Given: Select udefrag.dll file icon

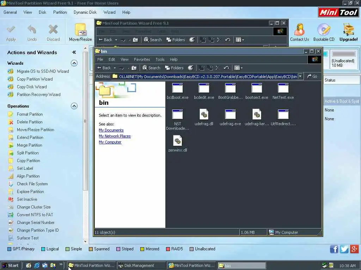Looking at the screenshot, I should coord(204,114).
